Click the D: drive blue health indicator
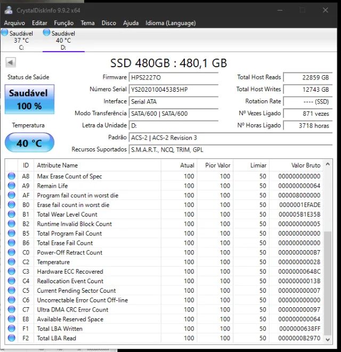The width and height of the screenshot is (341, 352). pyautogui.click(x=46, y=33)
